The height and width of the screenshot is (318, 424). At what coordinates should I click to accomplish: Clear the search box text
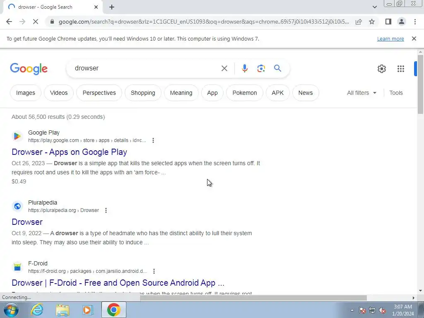(x=224, y=68)
